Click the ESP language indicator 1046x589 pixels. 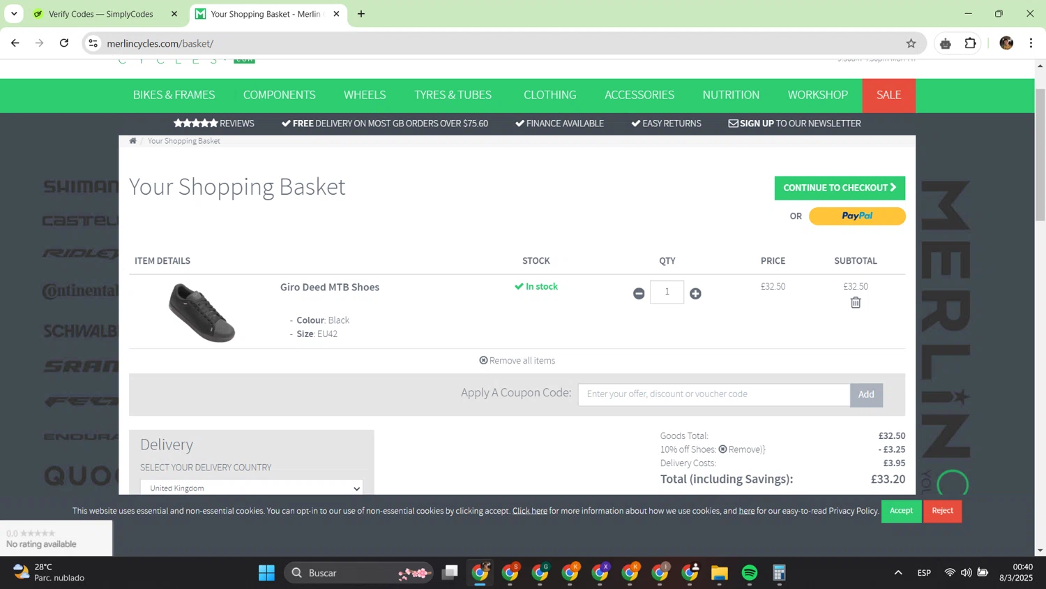tap(924, 573)
